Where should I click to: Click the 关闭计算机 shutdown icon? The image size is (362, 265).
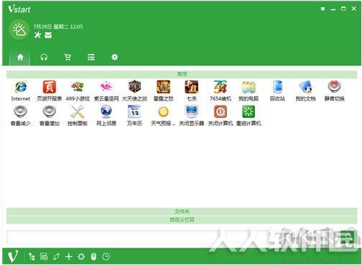click(x=221, y=112)
